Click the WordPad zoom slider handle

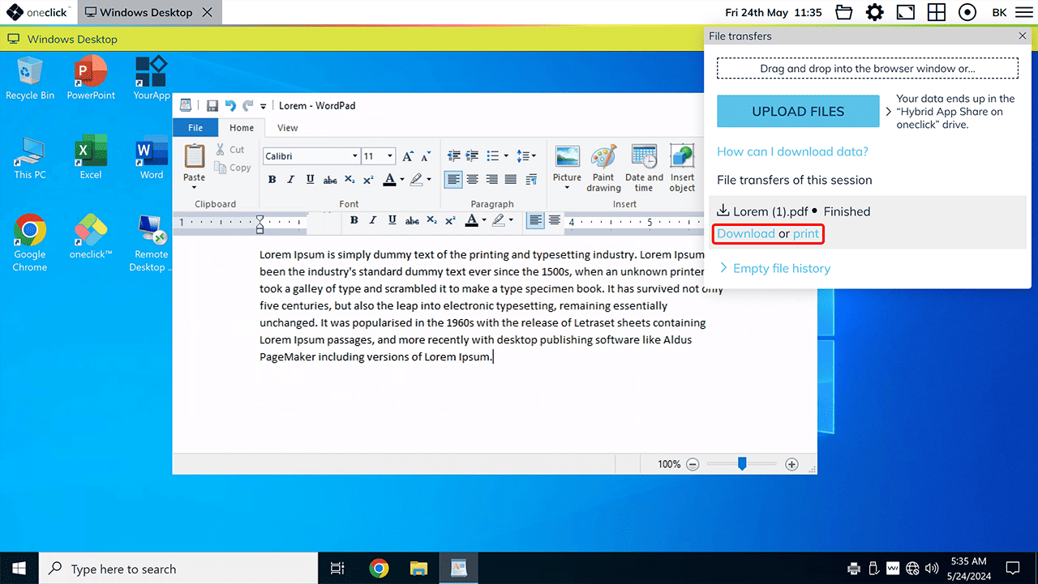[x=741, y=464]
